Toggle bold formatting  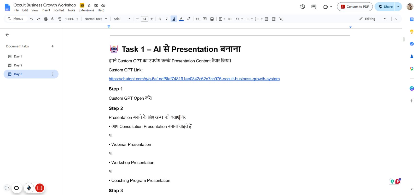[160, 19]
